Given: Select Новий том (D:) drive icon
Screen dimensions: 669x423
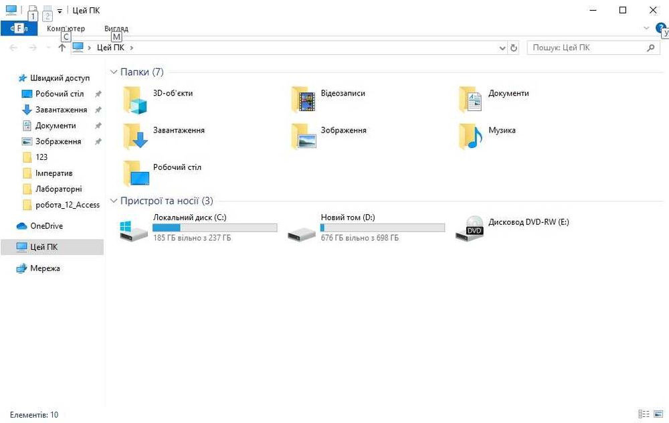Looking at the screenshot, I should [302, 233].
